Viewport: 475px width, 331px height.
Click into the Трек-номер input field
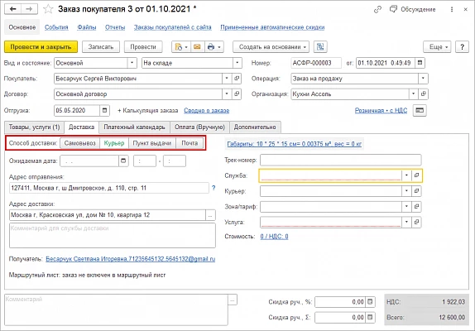340,160
